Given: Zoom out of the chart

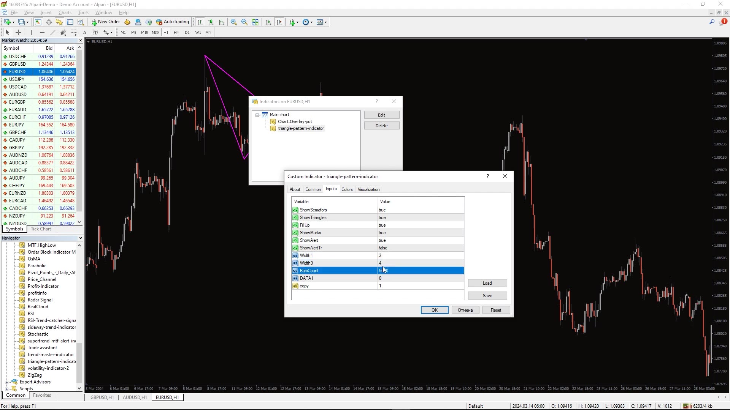Looking at the screenshot, I should click(x=244, y=22).
